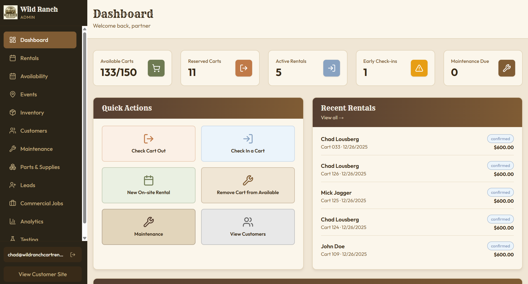Open the Analytics page from sidebar
Screen dimensions: 528x284
(32, 221)
